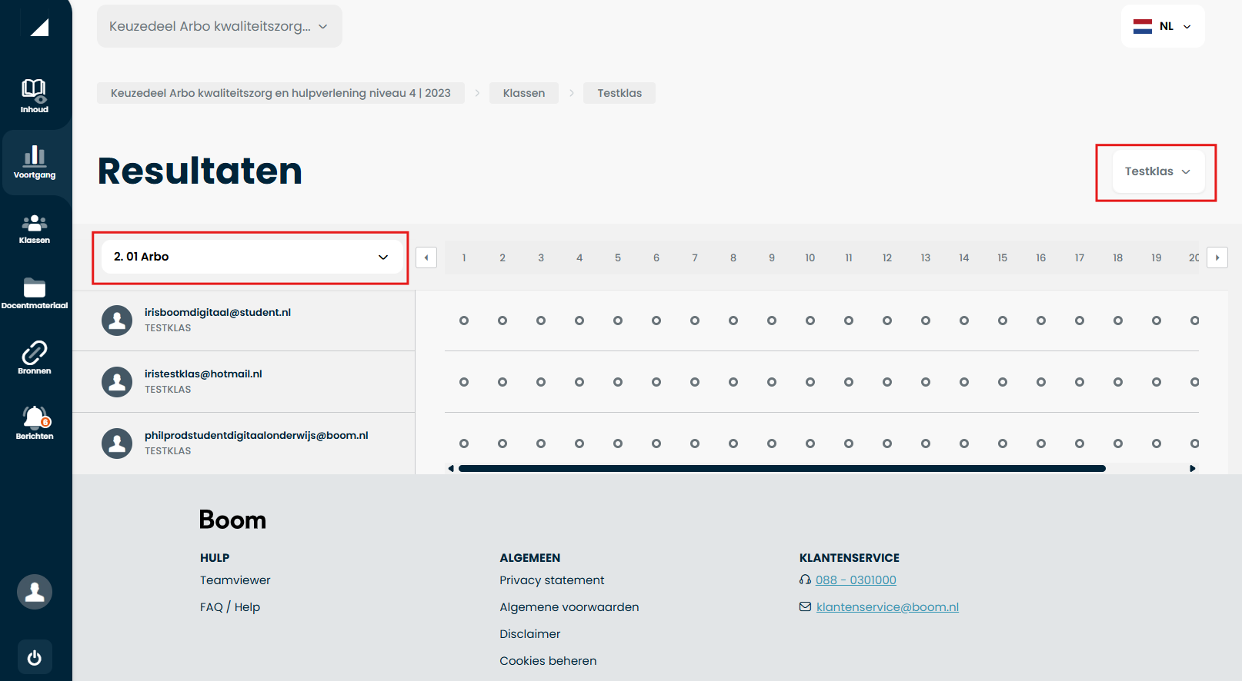Image resolution: width=1242 pixels, height=681 pixels.
Task: Open the Privacy statement link
Action: pyautogui.click(x=552, y=580)
